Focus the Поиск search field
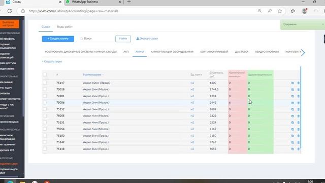The height and width of the screenshot is (183, 325). point(97,39)
